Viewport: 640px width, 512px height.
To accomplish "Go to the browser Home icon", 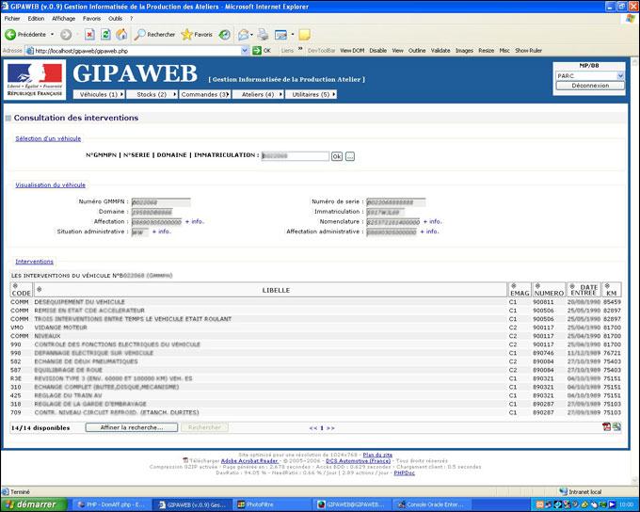I will [x=122, y=35].
